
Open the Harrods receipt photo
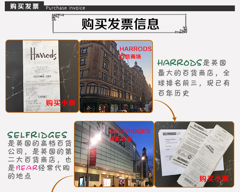(42, 76)
